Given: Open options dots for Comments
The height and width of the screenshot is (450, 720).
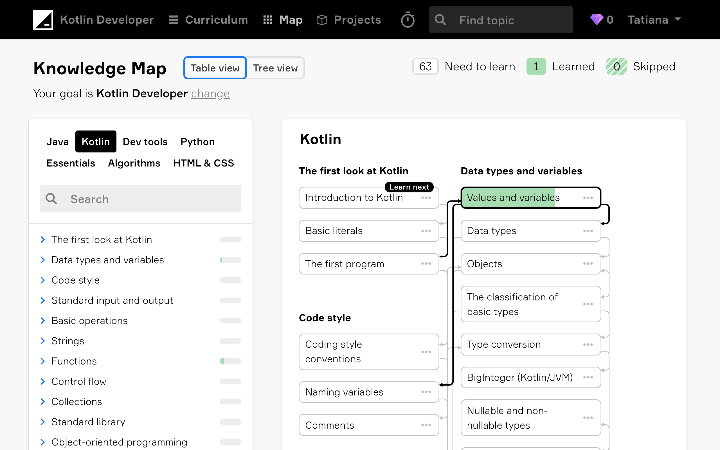Looking at the screenshot, I should (426, 425).
